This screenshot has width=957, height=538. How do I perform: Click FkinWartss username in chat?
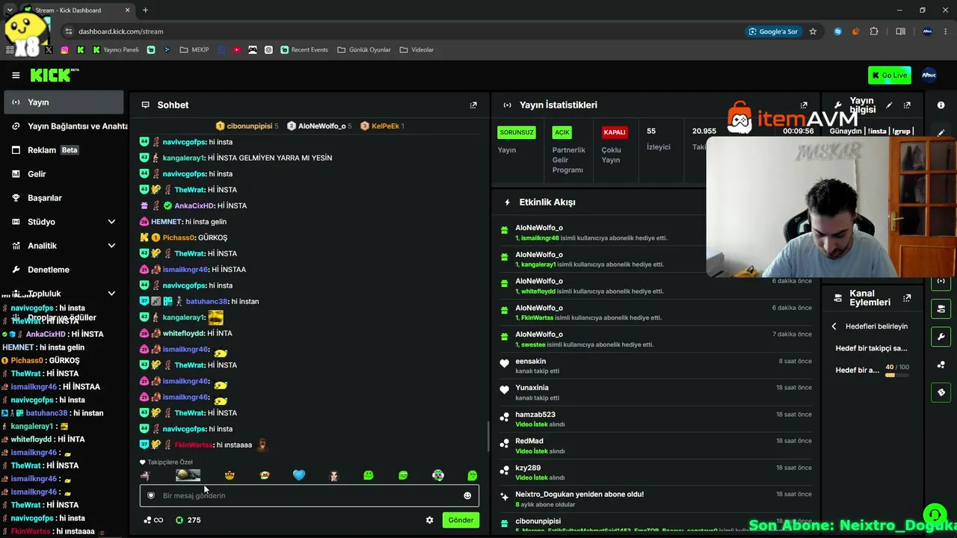point(193,445)
